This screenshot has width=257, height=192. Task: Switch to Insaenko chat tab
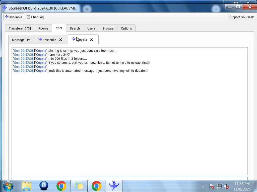[x=50, y=40]
